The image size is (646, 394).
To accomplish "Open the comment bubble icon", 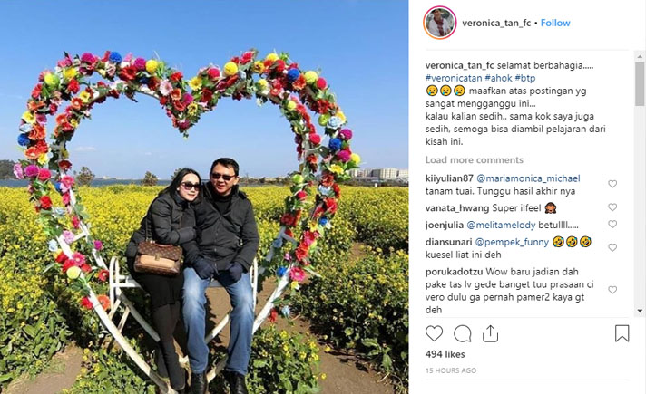I will point(462,333).
